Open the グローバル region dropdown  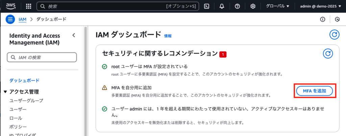coord(277,6)
